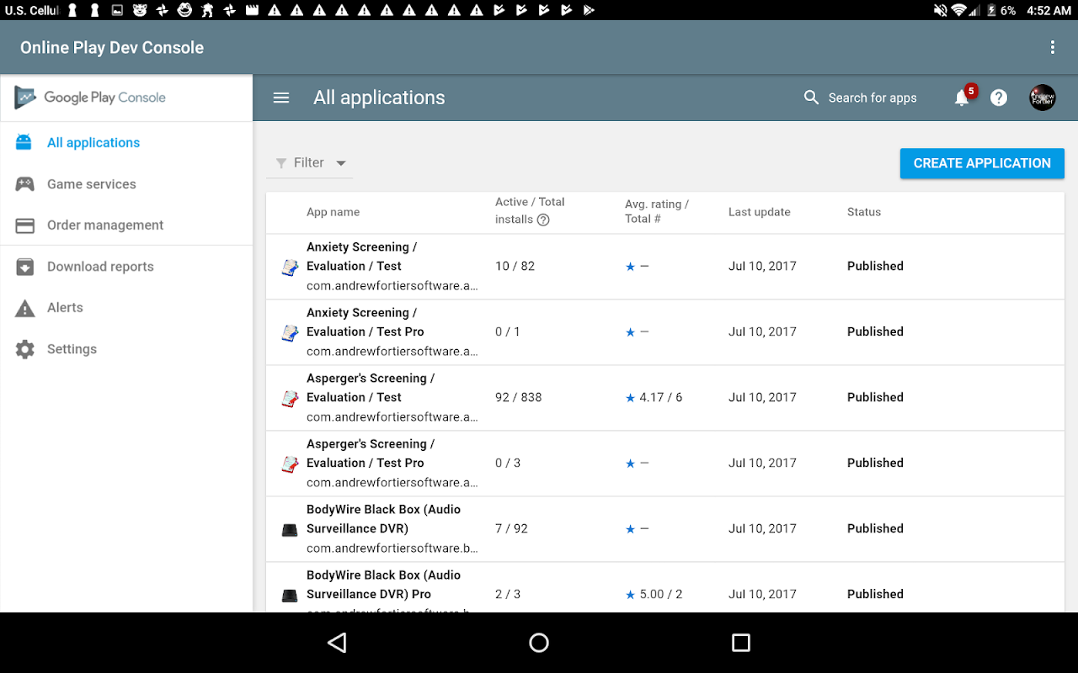Open the account profile avatar

coord(1043,98)
